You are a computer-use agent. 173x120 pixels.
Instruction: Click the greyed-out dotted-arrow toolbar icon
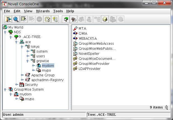click(32, 19)
